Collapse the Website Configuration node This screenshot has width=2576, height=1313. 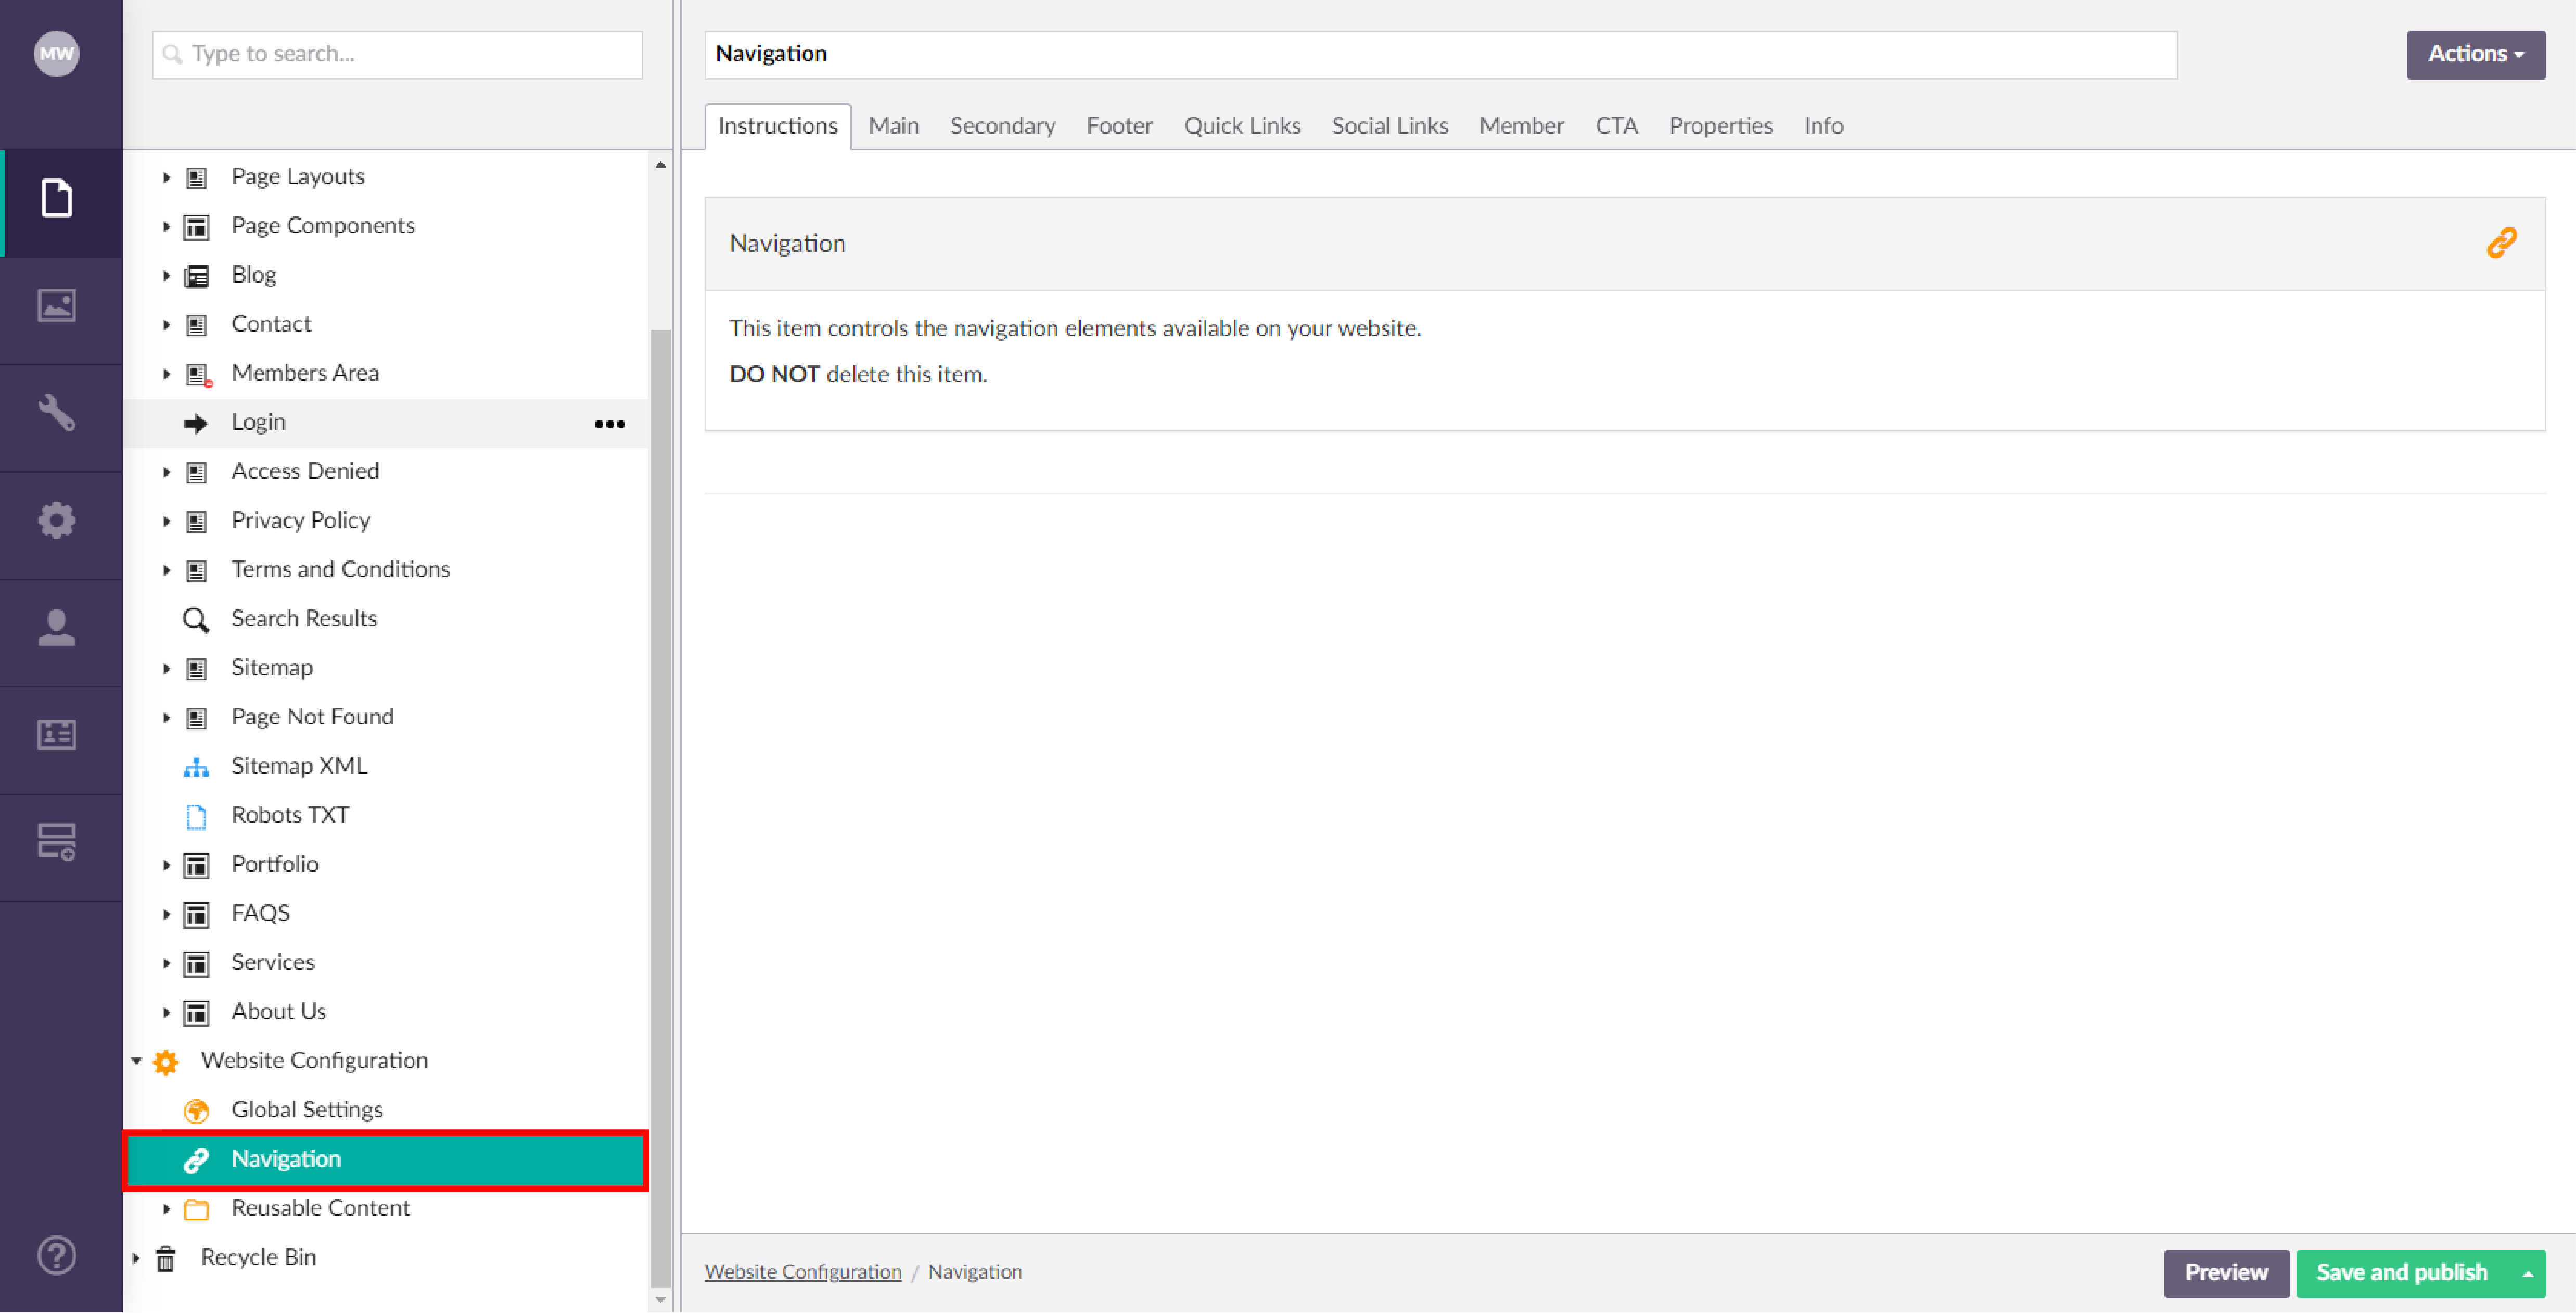coord(136,1060)
